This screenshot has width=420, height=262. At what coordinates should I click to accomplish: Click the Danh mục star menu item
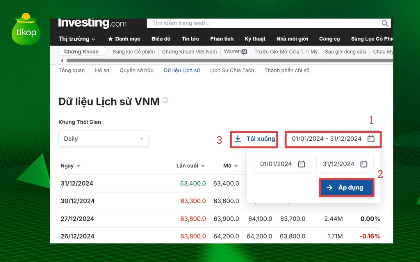(124, 39)
